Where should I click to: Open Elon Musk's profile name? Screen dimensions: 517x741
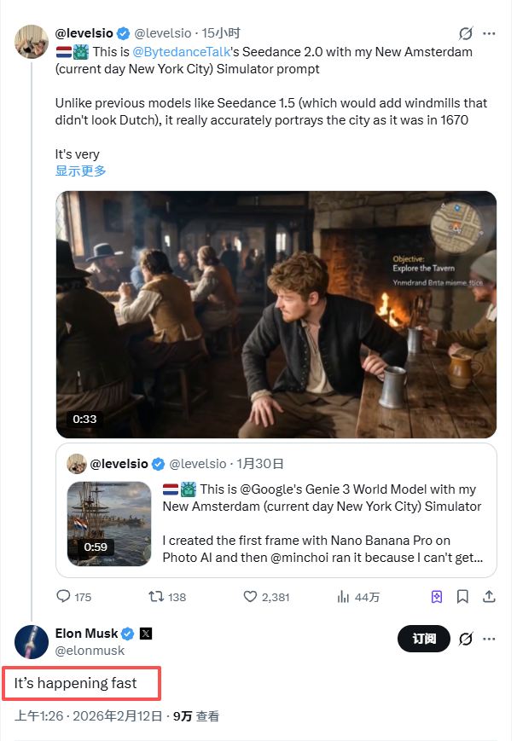tap(86, 633)
